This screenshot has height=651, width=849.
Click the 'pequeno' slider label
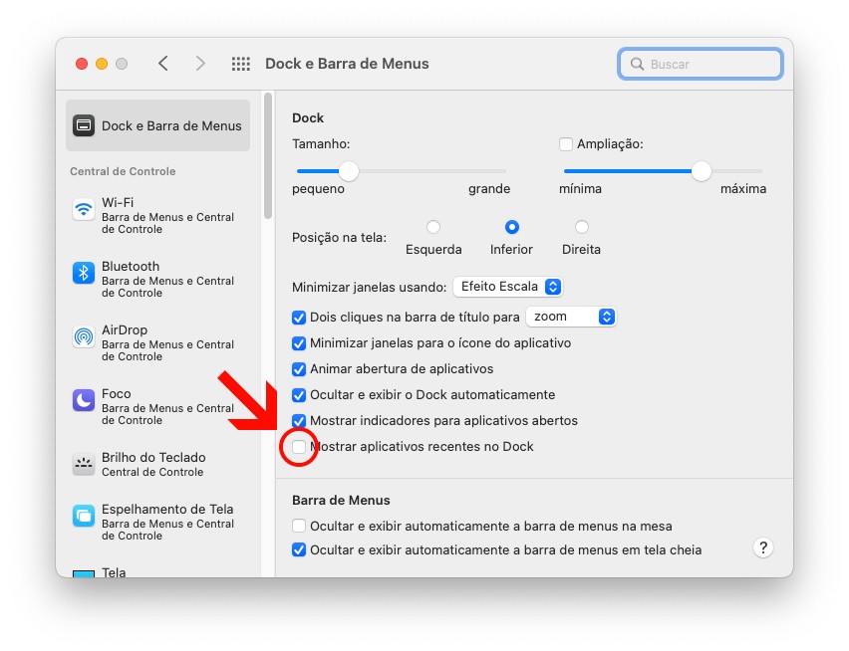(318, 189)
